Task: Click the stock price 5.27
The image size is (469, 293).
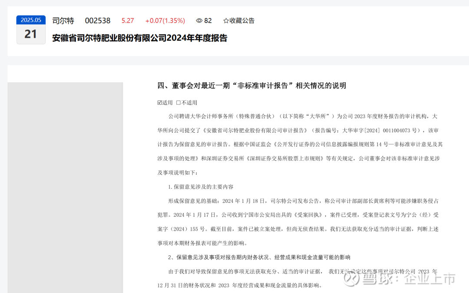Action: pyautogui.click(x=128, y=21)
